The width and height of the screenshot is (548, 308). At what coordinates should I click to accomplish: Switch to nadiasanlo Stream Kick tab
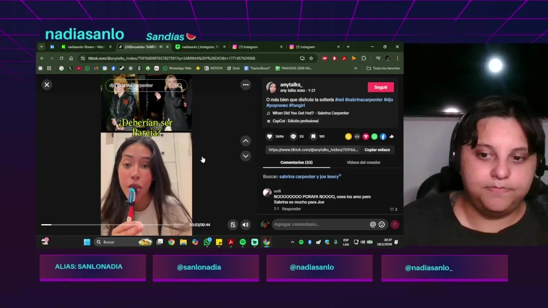[86, 47]
